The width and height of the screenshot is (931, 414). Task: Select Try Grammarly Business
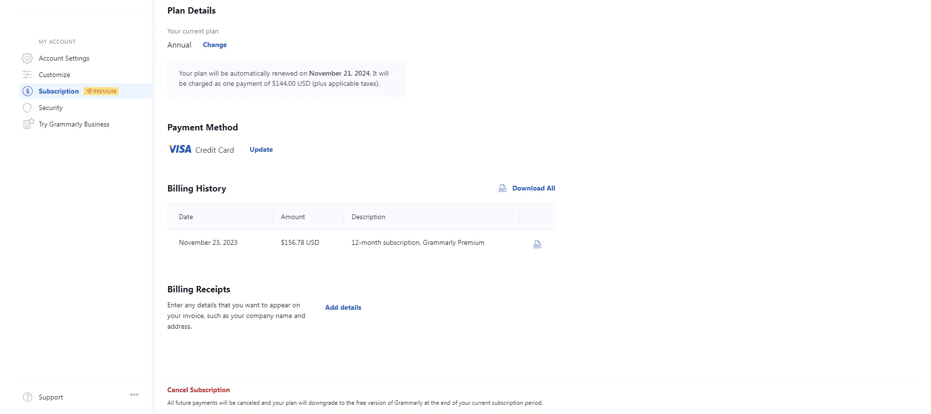click(x=74, y=124)
